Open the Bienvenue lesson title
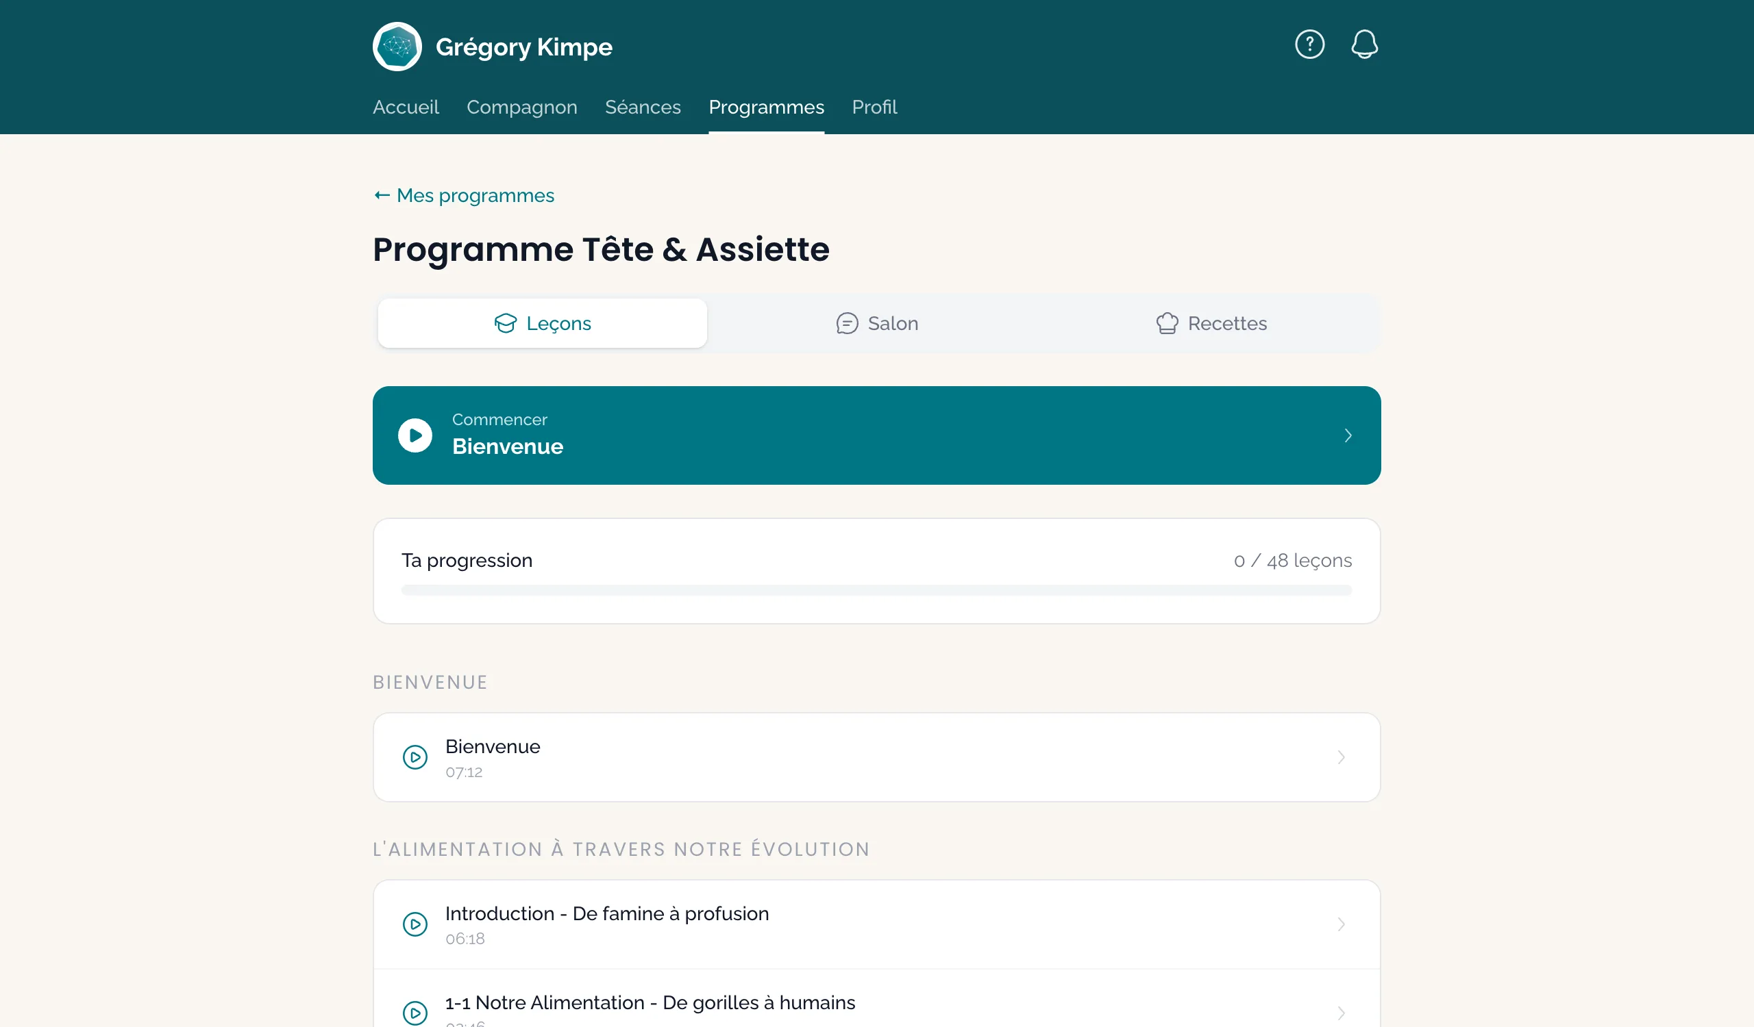 [492, 747]
